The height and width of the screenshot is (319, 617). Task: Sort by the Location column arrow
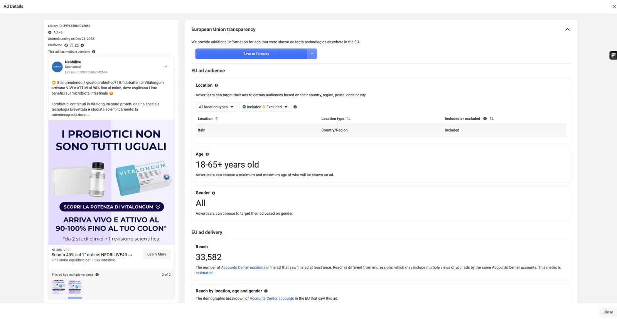[x=216, y=119]
